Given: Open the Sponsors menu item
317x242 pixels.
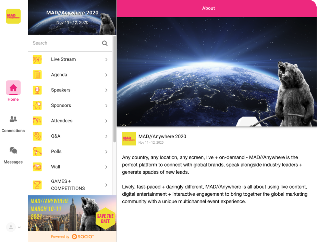Looking at the screenshot, I should [70, 106].
